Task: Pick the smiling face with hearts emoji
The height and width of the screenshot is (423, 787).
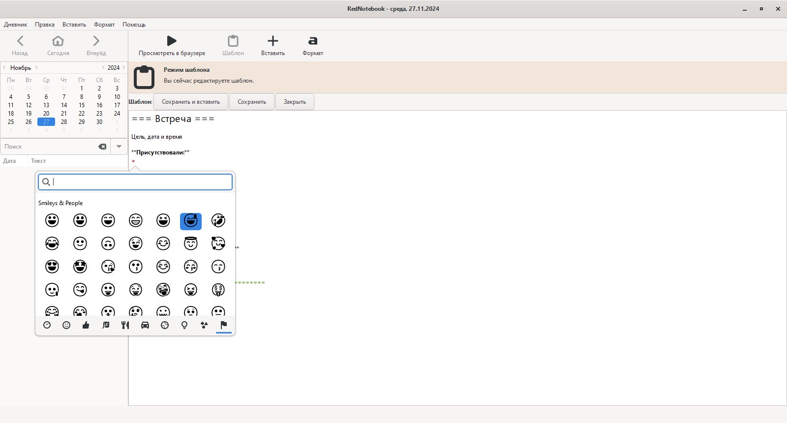Action: (x=218, y=243)
